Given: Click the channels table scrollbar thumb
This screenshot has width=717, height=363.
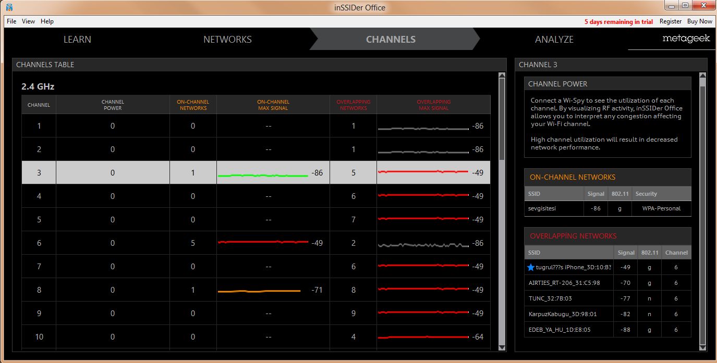Looking at the screenshot, I should [502, 119].
